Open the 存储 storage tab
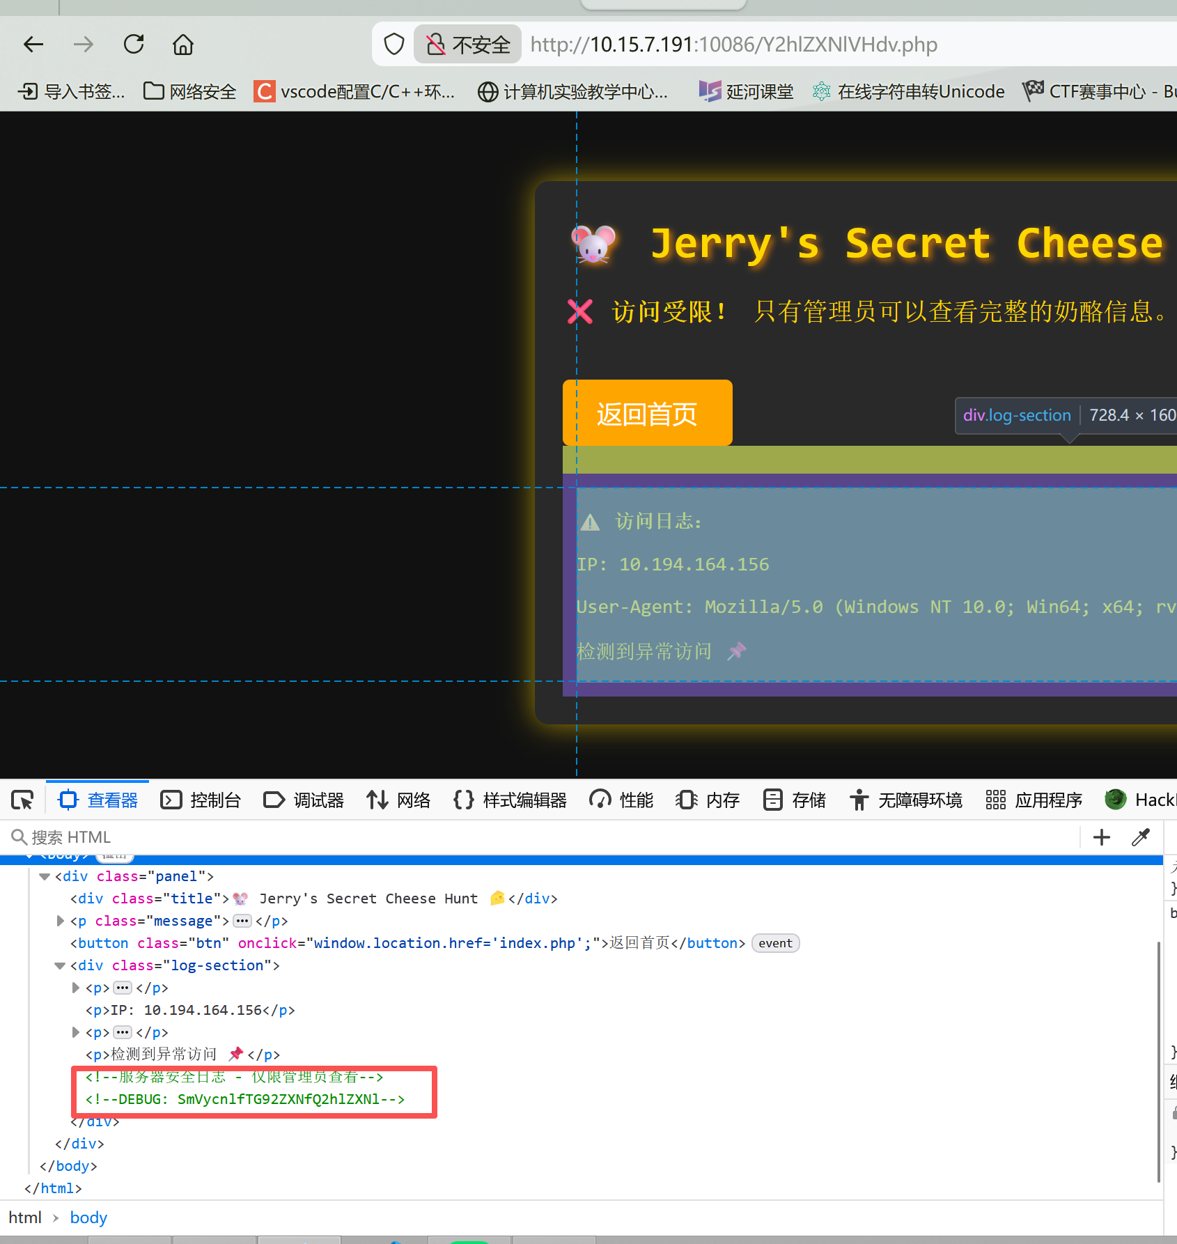This screenshot has width=1177, height=1244. click(x=795, y=800)
